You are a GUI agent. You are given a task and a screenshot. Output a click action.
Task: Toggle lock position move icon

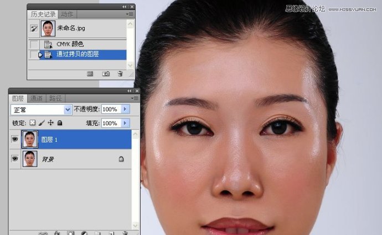click(50, 122)
